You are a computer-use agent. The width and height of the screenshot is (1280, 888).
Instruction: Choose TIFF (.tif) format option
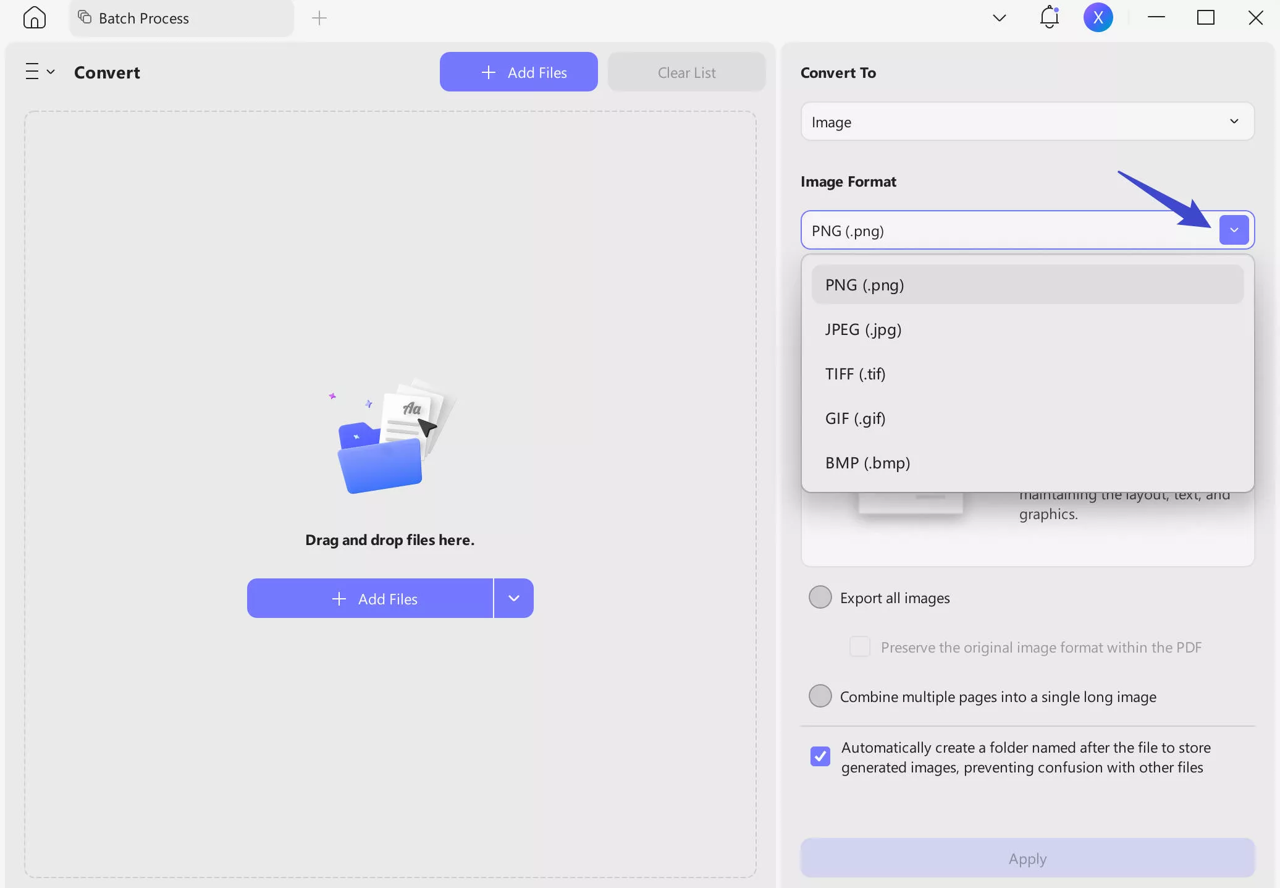[855, 374]
